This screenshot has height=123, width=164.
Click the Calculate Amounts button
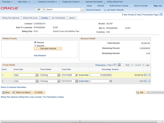(x=48, y=48)
